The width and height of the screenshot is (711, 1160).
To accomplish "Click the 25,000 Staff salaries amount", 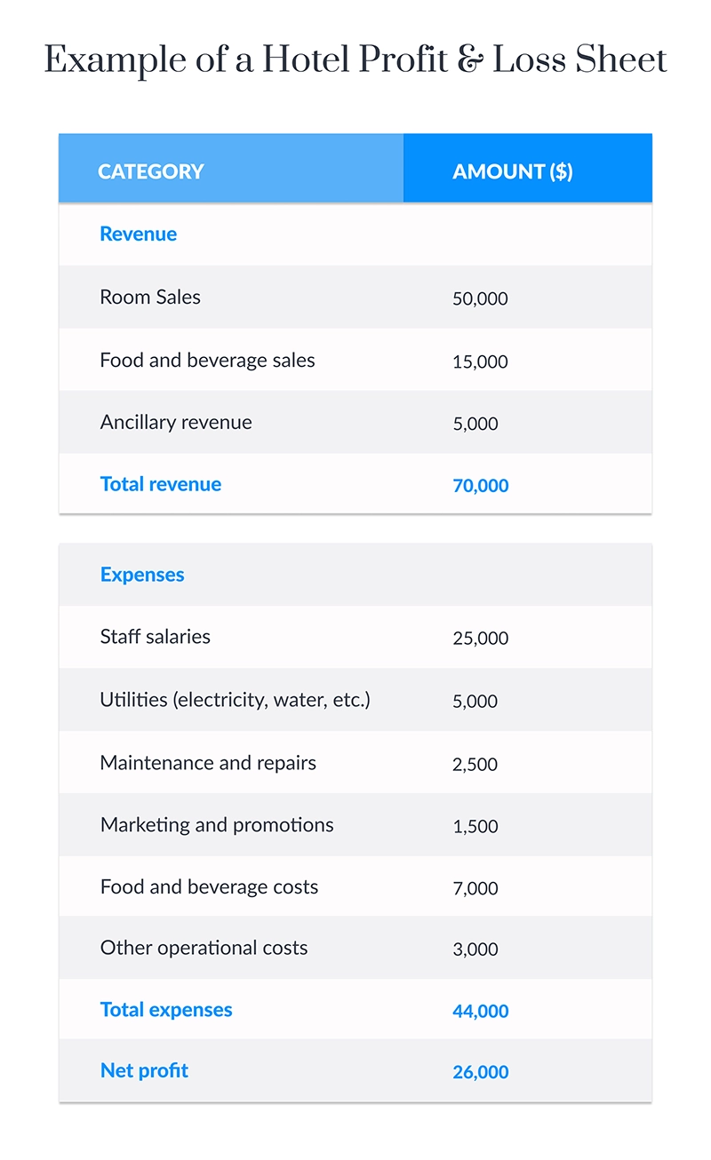I will click(480, 639).
